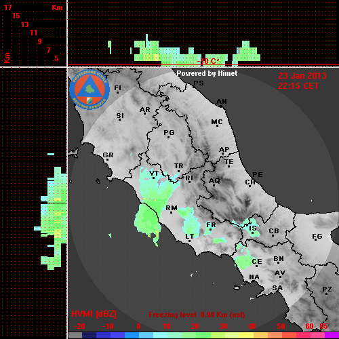This screenshot has width=339, height=339.
Task: Click the 10 dBZ legend value
Action: pos(167,326)
